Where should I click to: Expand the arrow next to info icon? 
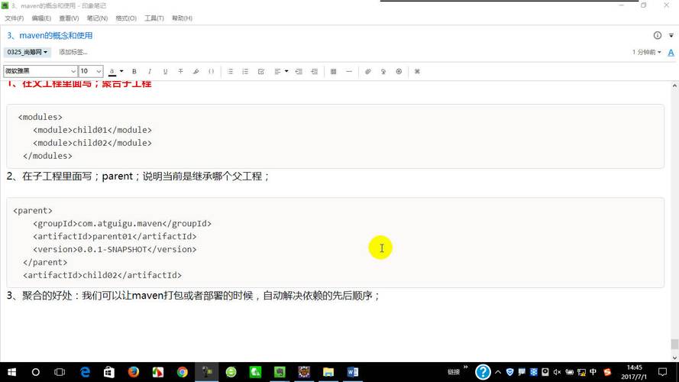pyautogui.click(x=671, y=35)
